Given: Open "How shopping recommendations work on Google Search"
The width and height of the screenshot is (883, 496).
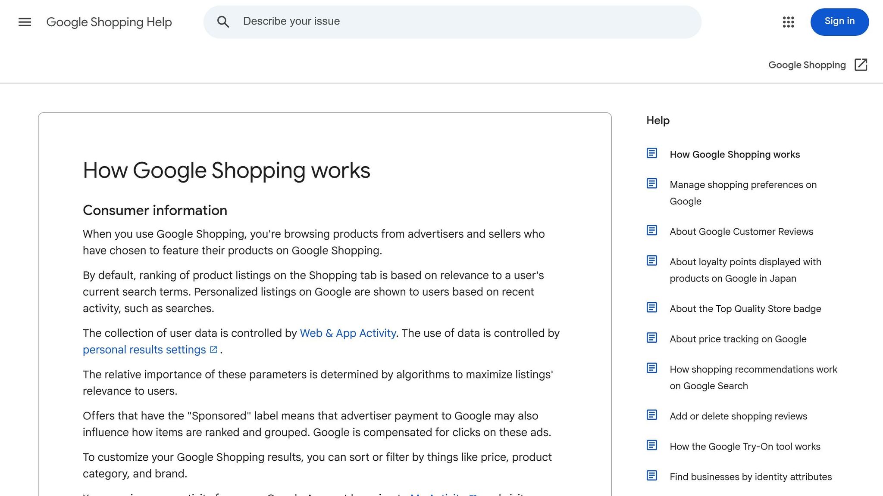Looking at the screenshot, I should point(753,377).
